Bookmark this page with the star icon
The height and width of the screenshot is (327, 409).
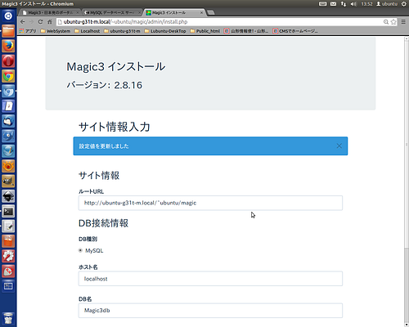[393, 22]
